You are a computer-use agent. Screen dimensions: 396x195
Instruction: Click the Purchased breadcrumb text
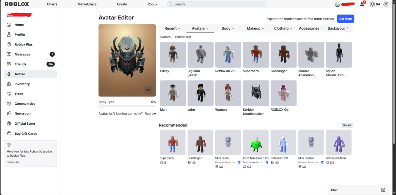click(183, 37)
